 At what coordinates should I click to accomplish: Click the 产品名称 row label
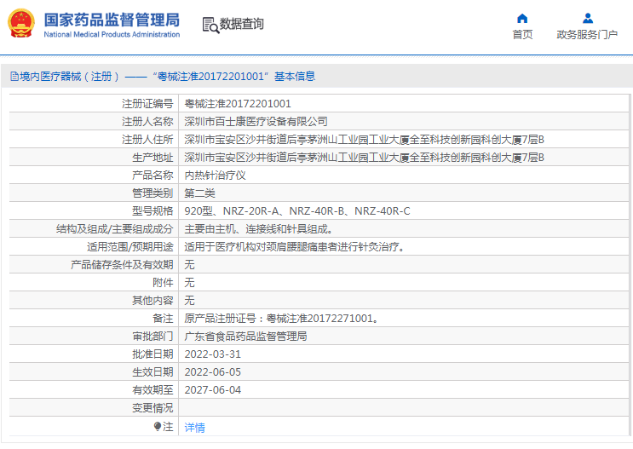[152, 176]
